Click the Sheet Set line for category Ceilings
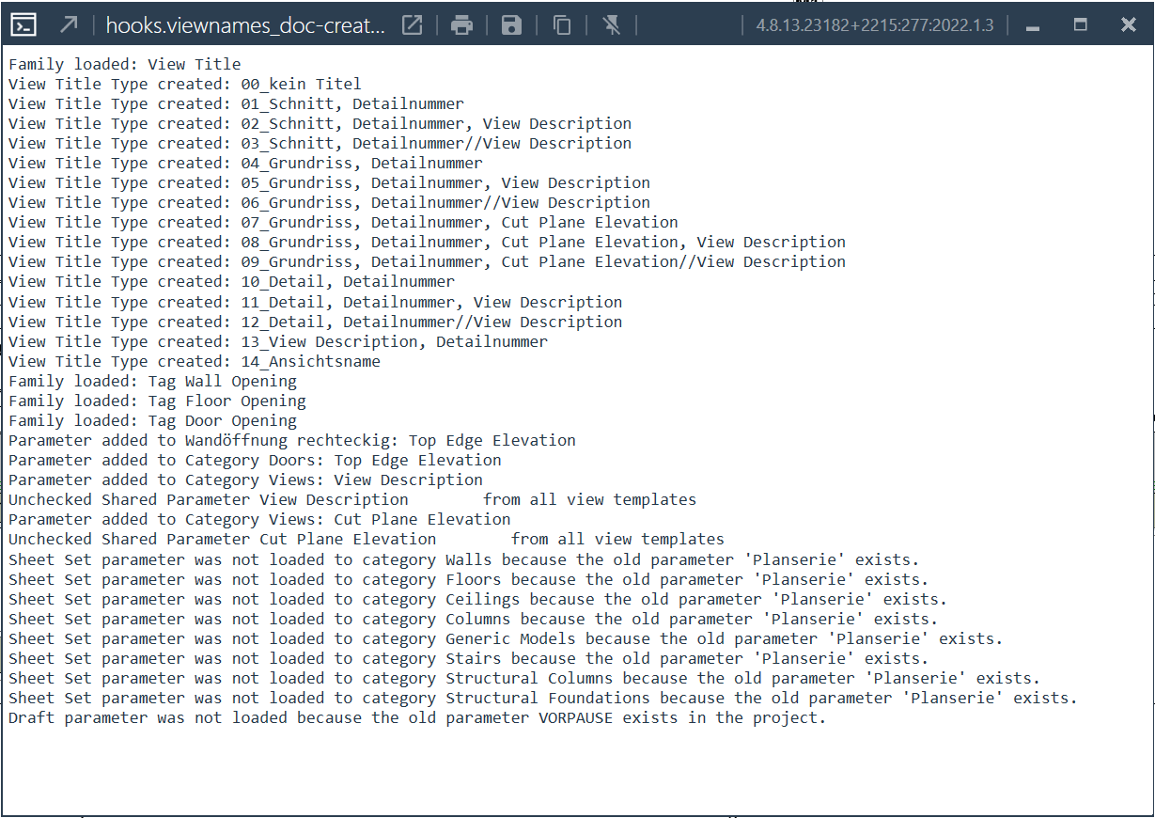The image size is (1155, 818). click(x=478, y=600)
